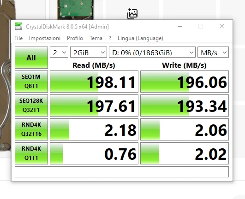Screen dimensions: 245x199
Task: Close the CrystalDiskMark window
Action: click(222, 26)
